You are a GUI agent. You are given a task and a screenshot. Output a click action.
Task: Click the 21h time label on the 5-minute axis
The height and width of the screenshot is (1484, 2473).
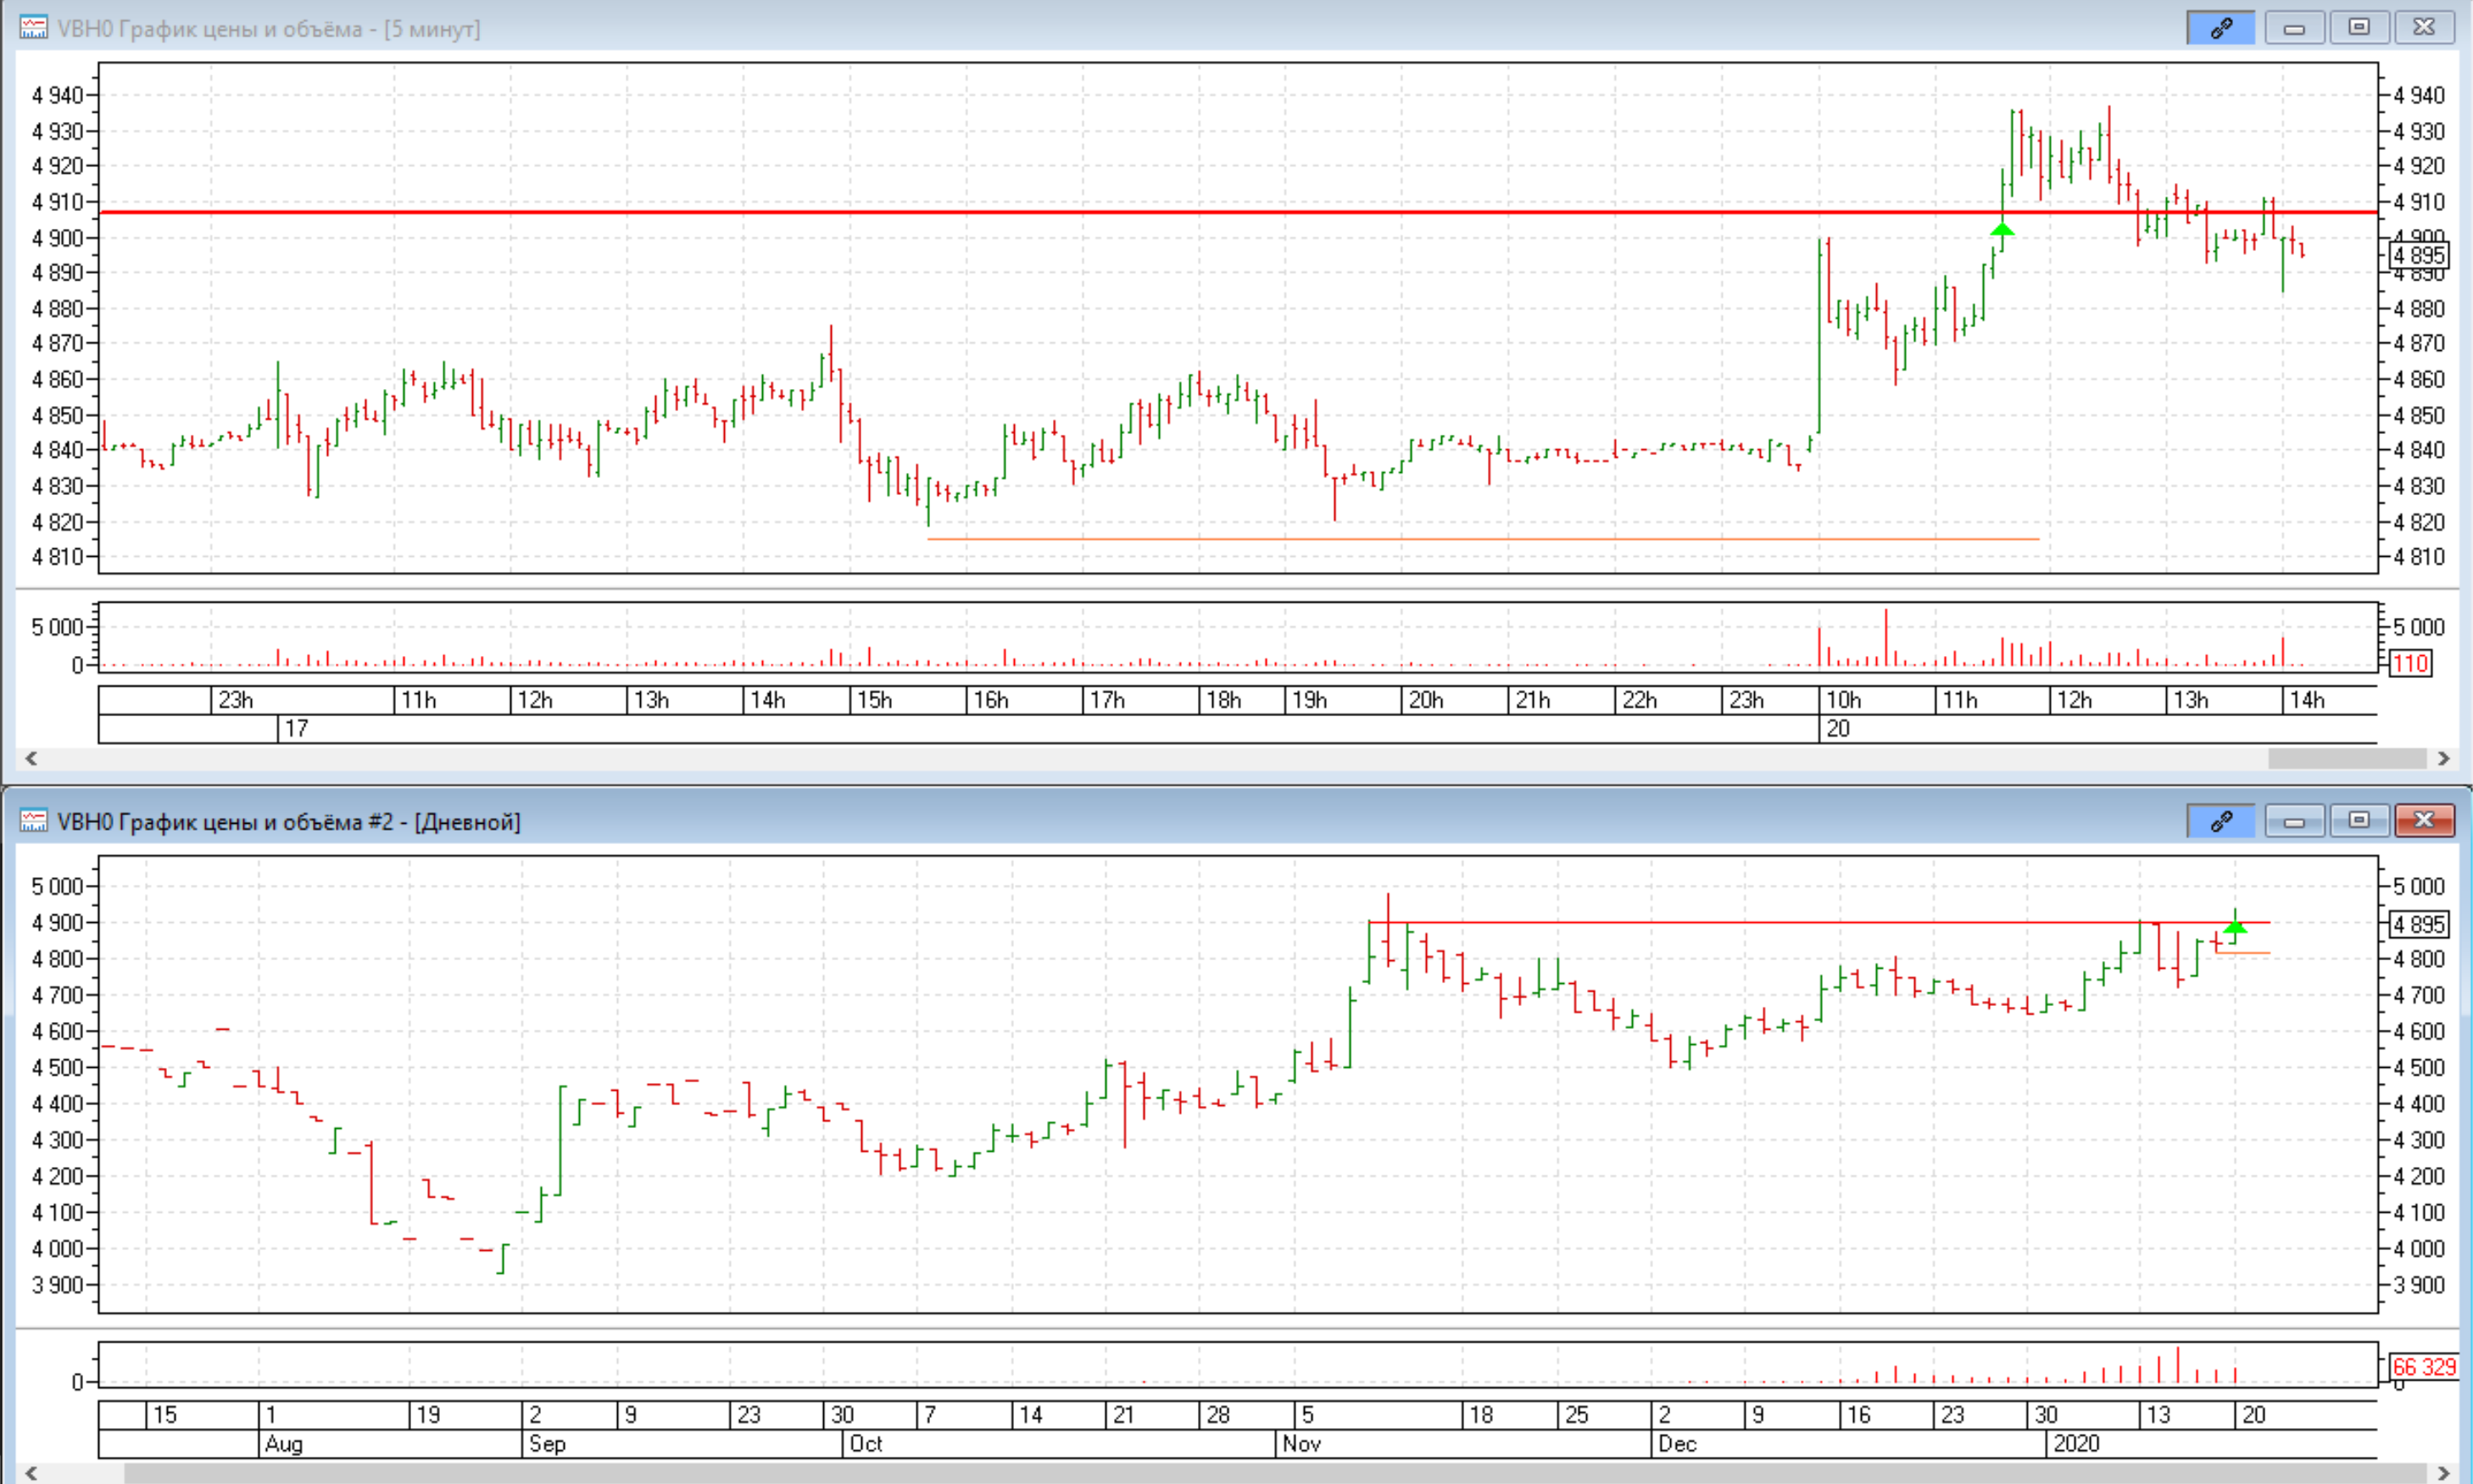tap(1533, 700)
